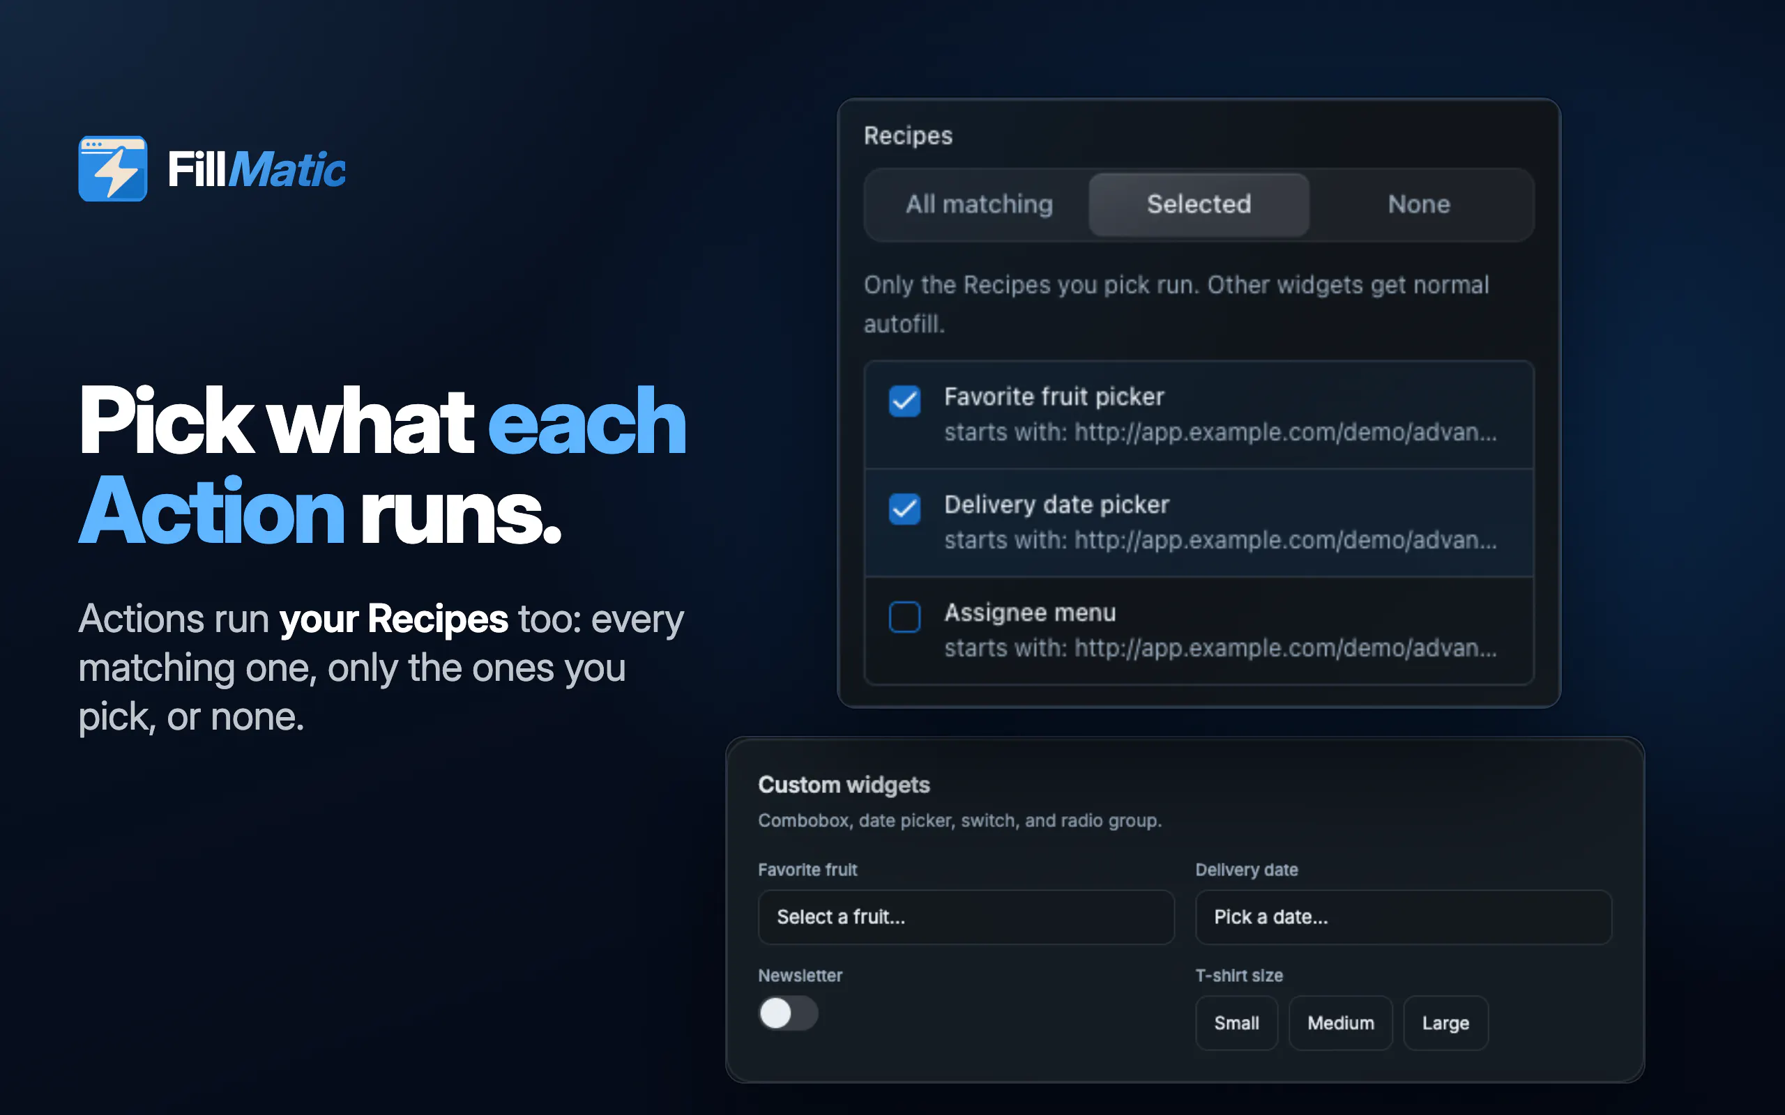
Task: Select the Small T-shirt size
Action: (x=1236, y=1023)
